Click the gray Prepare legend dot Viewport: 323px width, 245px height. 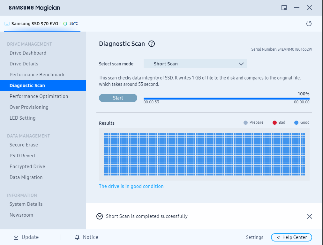(245, 123)
